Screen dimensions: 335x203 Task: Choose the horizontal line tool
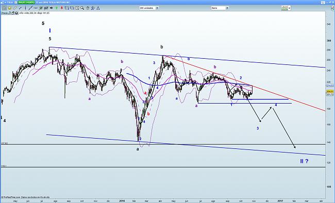(36, 8)
